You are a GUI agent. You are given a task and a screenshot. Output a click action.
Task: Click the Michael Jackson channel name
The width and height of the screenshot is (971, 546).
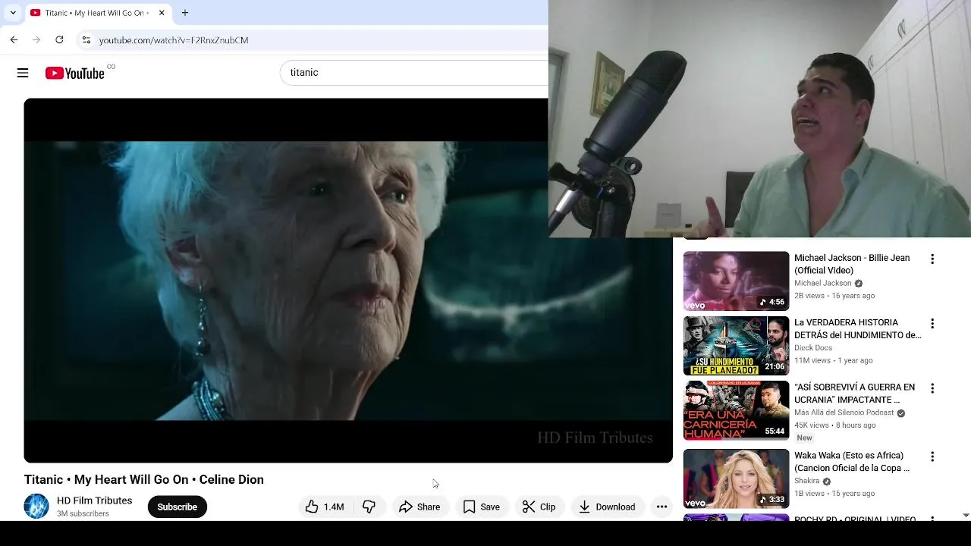click(x=822, y=283)
